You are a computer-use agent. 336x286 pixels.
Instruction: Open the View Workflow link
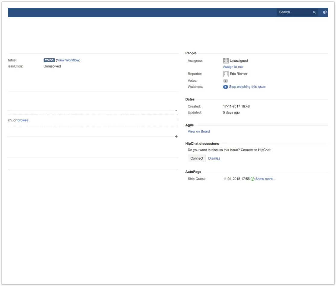point(68,60)
